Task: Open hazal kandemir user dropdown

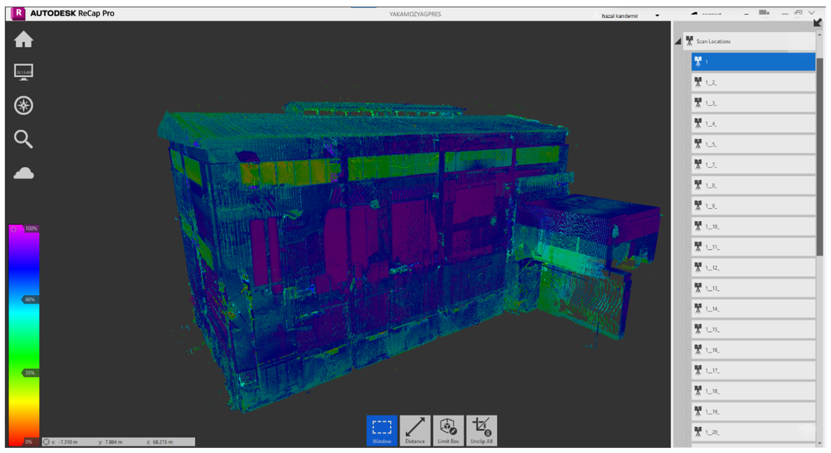Action: [657, 15]
